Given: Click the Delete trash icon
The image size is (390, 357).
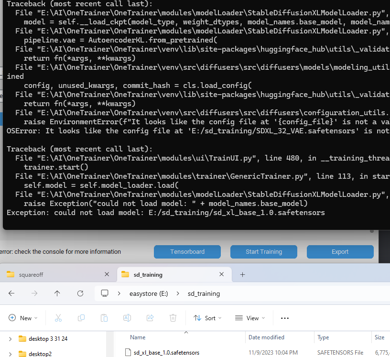Looking at the screenshot, I should [173, 318].
